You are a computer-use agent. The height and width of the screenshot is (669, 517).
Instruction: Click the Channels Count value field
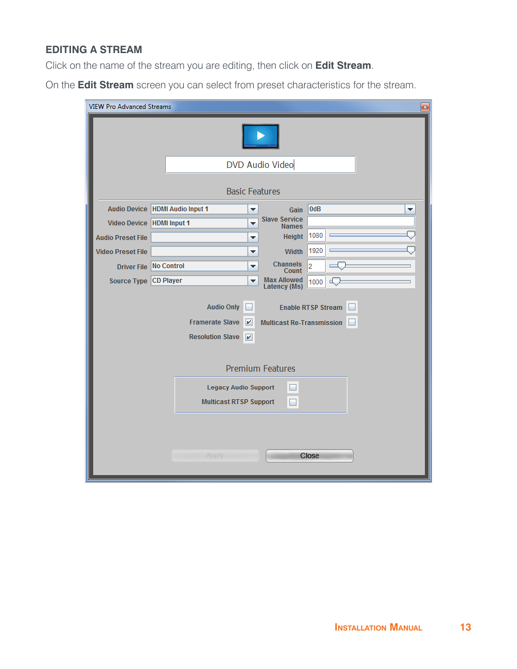pos(316,267)
